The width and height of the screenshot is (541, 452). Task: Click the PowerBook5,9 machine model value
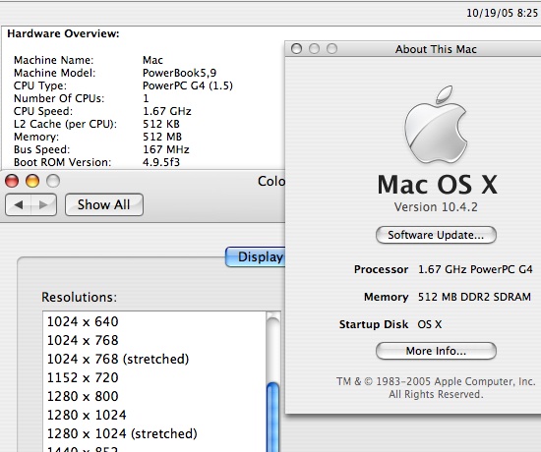pyautogui.click(x=179, y=73)
